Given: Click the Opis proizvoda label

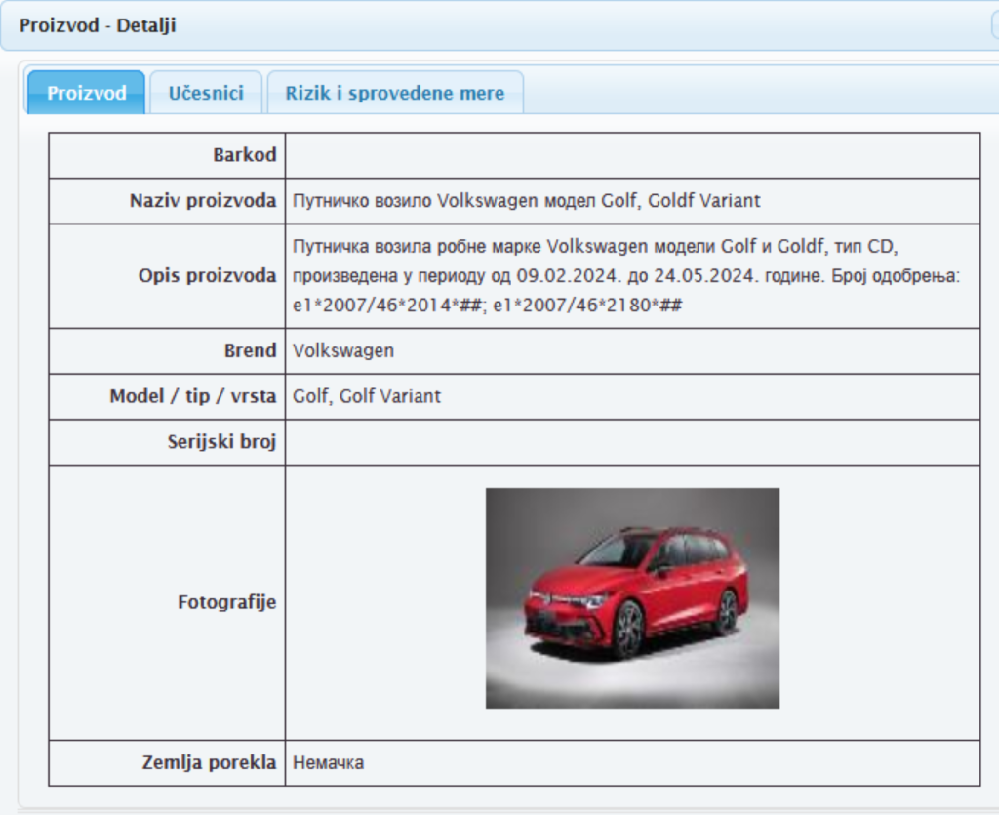Looking at the screenshot, I should 207,276.
